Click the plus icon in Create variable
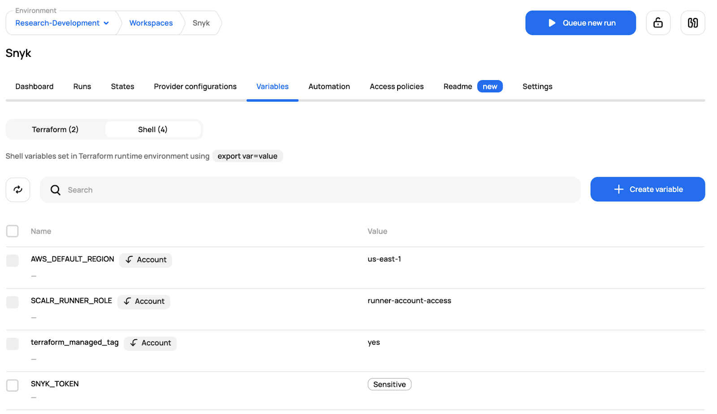717x414 pixels. pyautogui.click(x=619, y=189)
